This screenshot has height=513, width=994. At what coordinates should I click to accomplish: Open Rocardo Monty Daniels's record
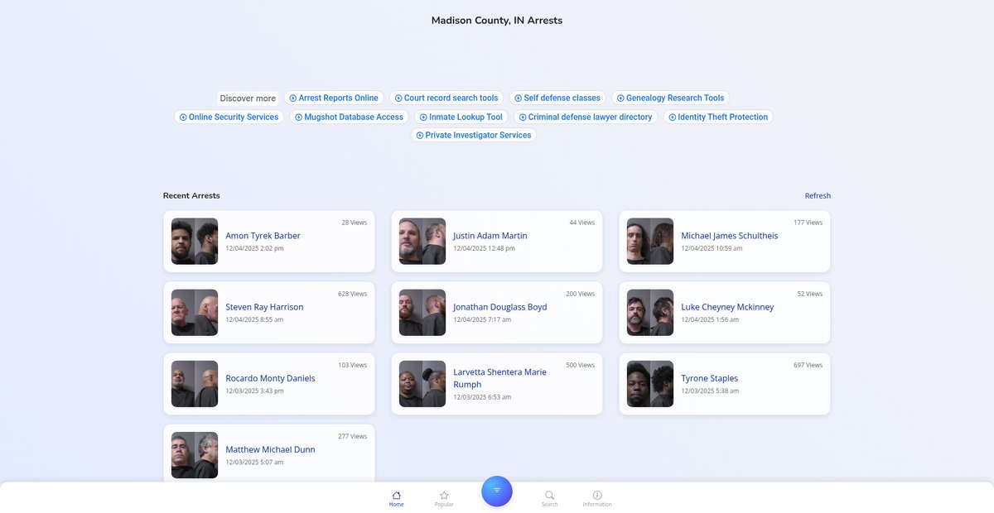269,383
